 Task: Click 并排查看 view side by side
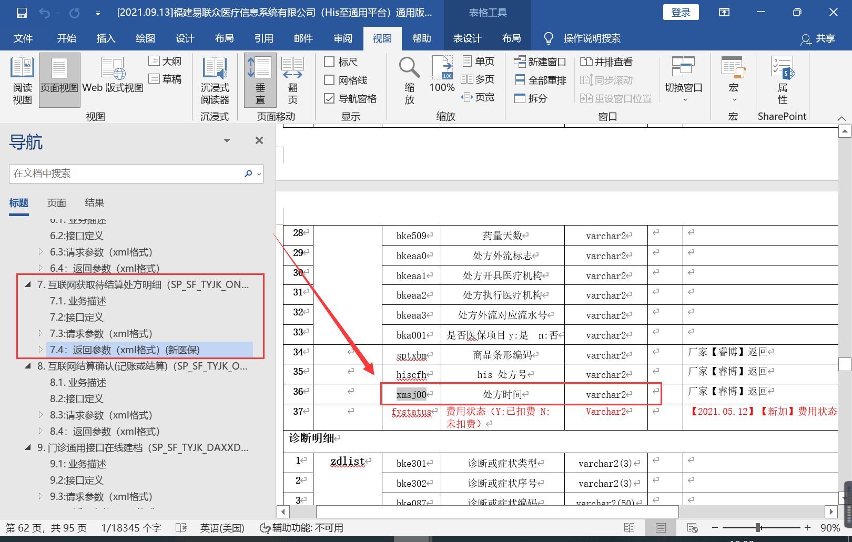coord(606,62)
